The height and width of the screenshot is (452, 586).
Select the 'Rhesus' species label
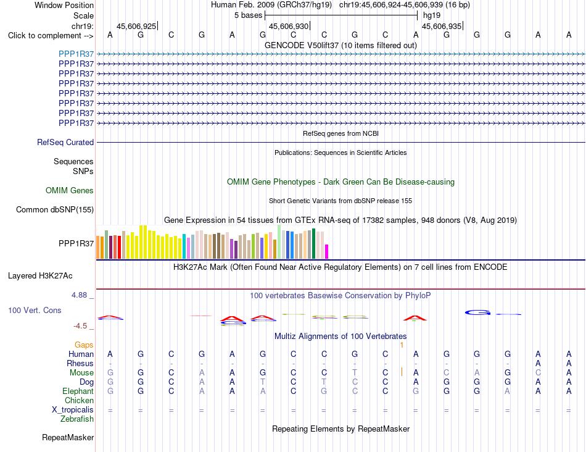(80, 363)
